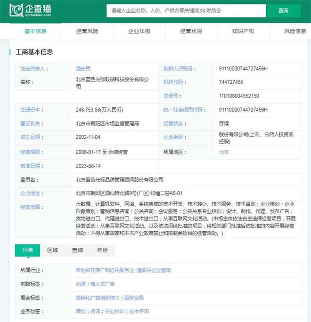This screenshot has width=311, height=322.
Task: Click taxpayer ID value 91110000744727456H
Action: pyautogui.click(x=243, y=69)
